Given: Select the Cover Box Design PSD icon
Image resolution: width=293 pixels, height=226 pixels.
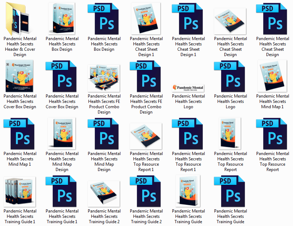Looking at the screenshot, I should [61, 76].
